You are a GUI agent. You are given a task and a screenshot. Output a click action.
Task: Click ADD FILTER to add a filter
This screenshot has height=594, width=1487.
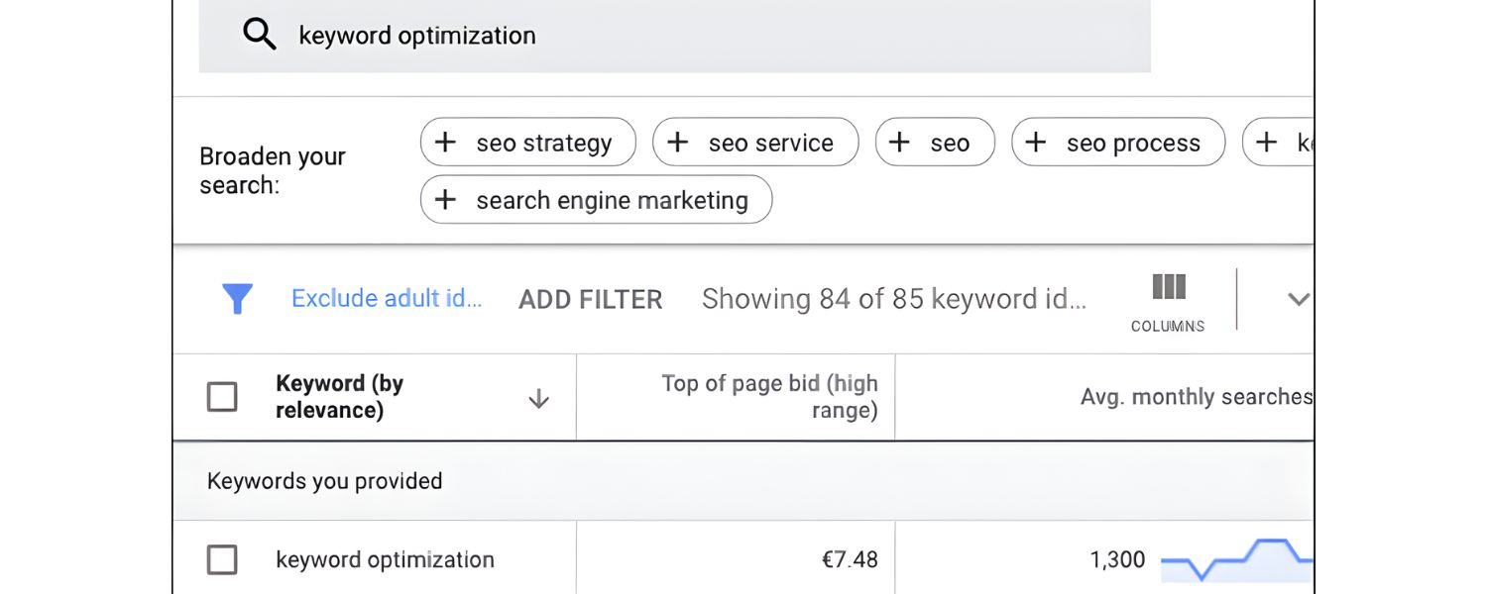pyautogui.click(x=590, y=299)
